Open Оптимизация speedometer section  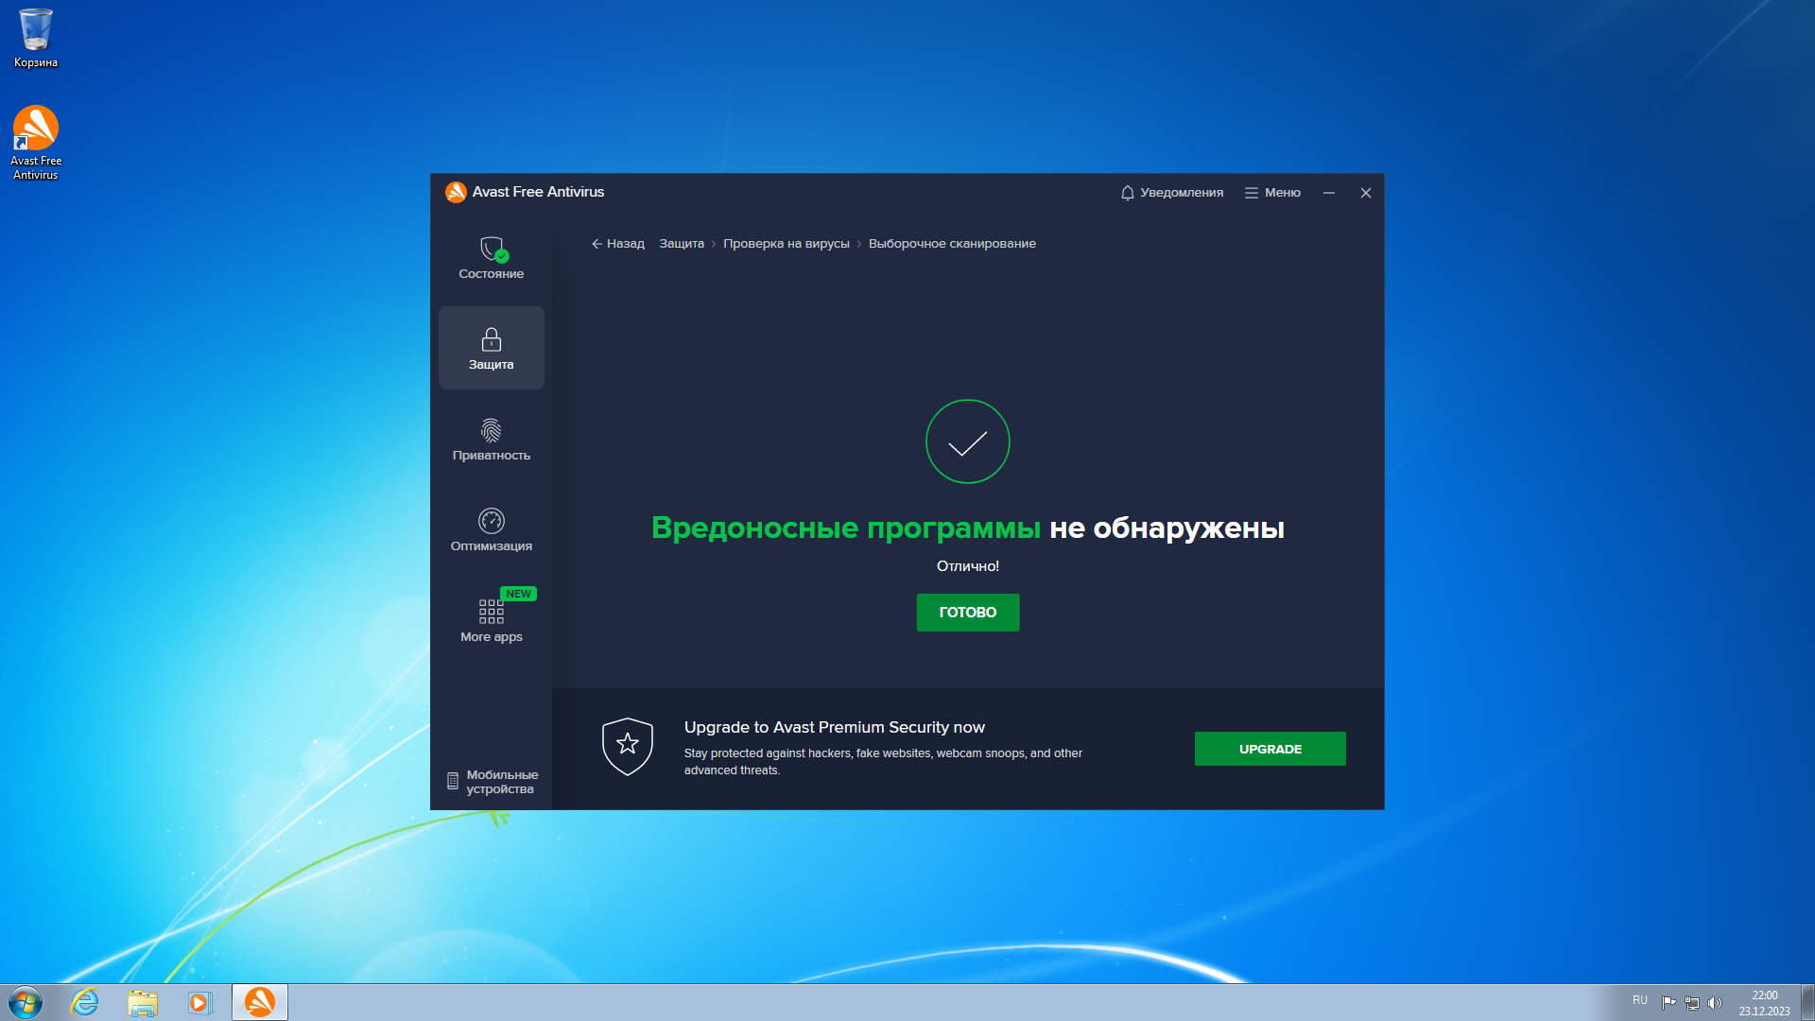click(x=492, y=521)
